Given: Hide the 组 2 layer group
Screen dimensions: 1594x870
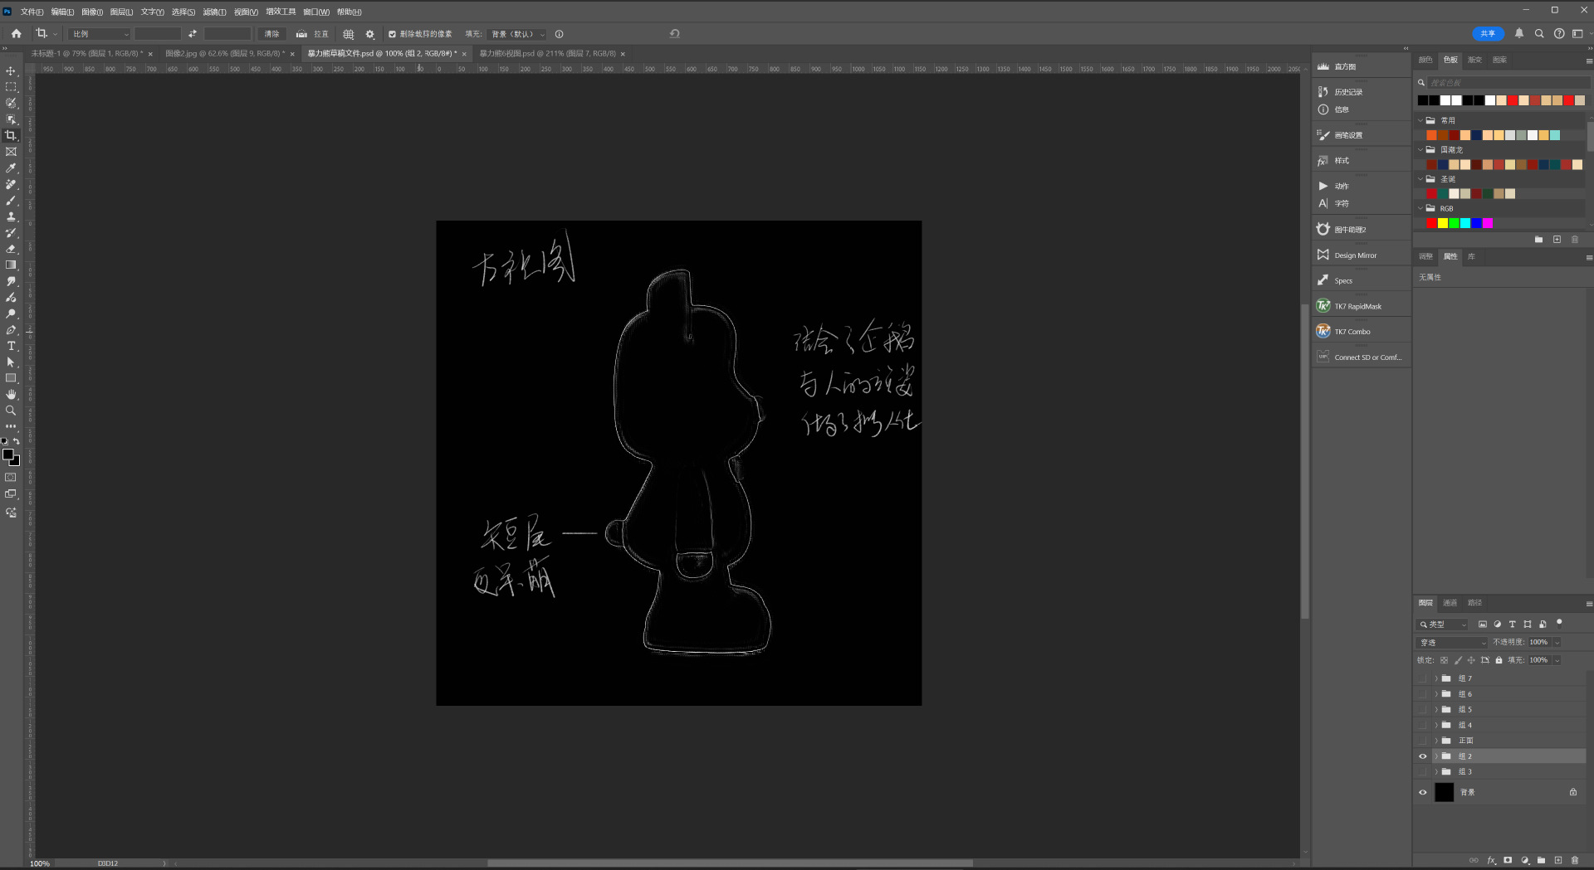Looking at the screenshot, I should tap(1422, 756).
